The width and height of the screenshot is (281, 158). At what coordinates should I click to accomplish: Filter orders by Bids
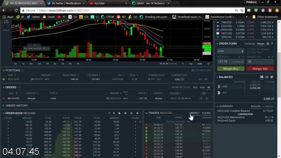pos(195,87)
